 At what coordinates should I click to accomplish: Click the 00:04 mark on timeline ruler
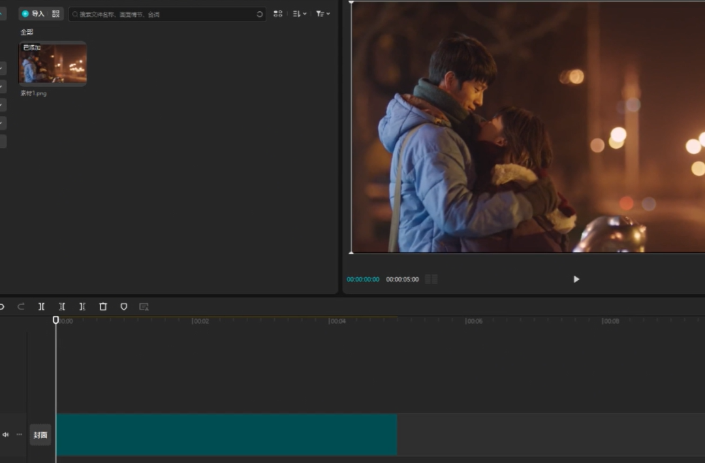[337, 321]
